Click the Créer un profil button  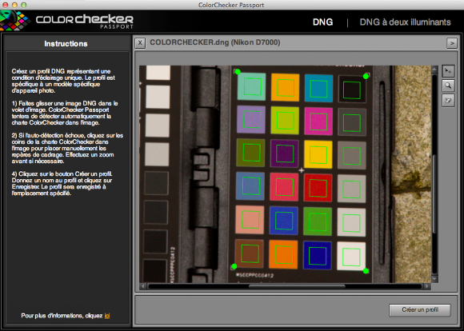tap(420, 309)
